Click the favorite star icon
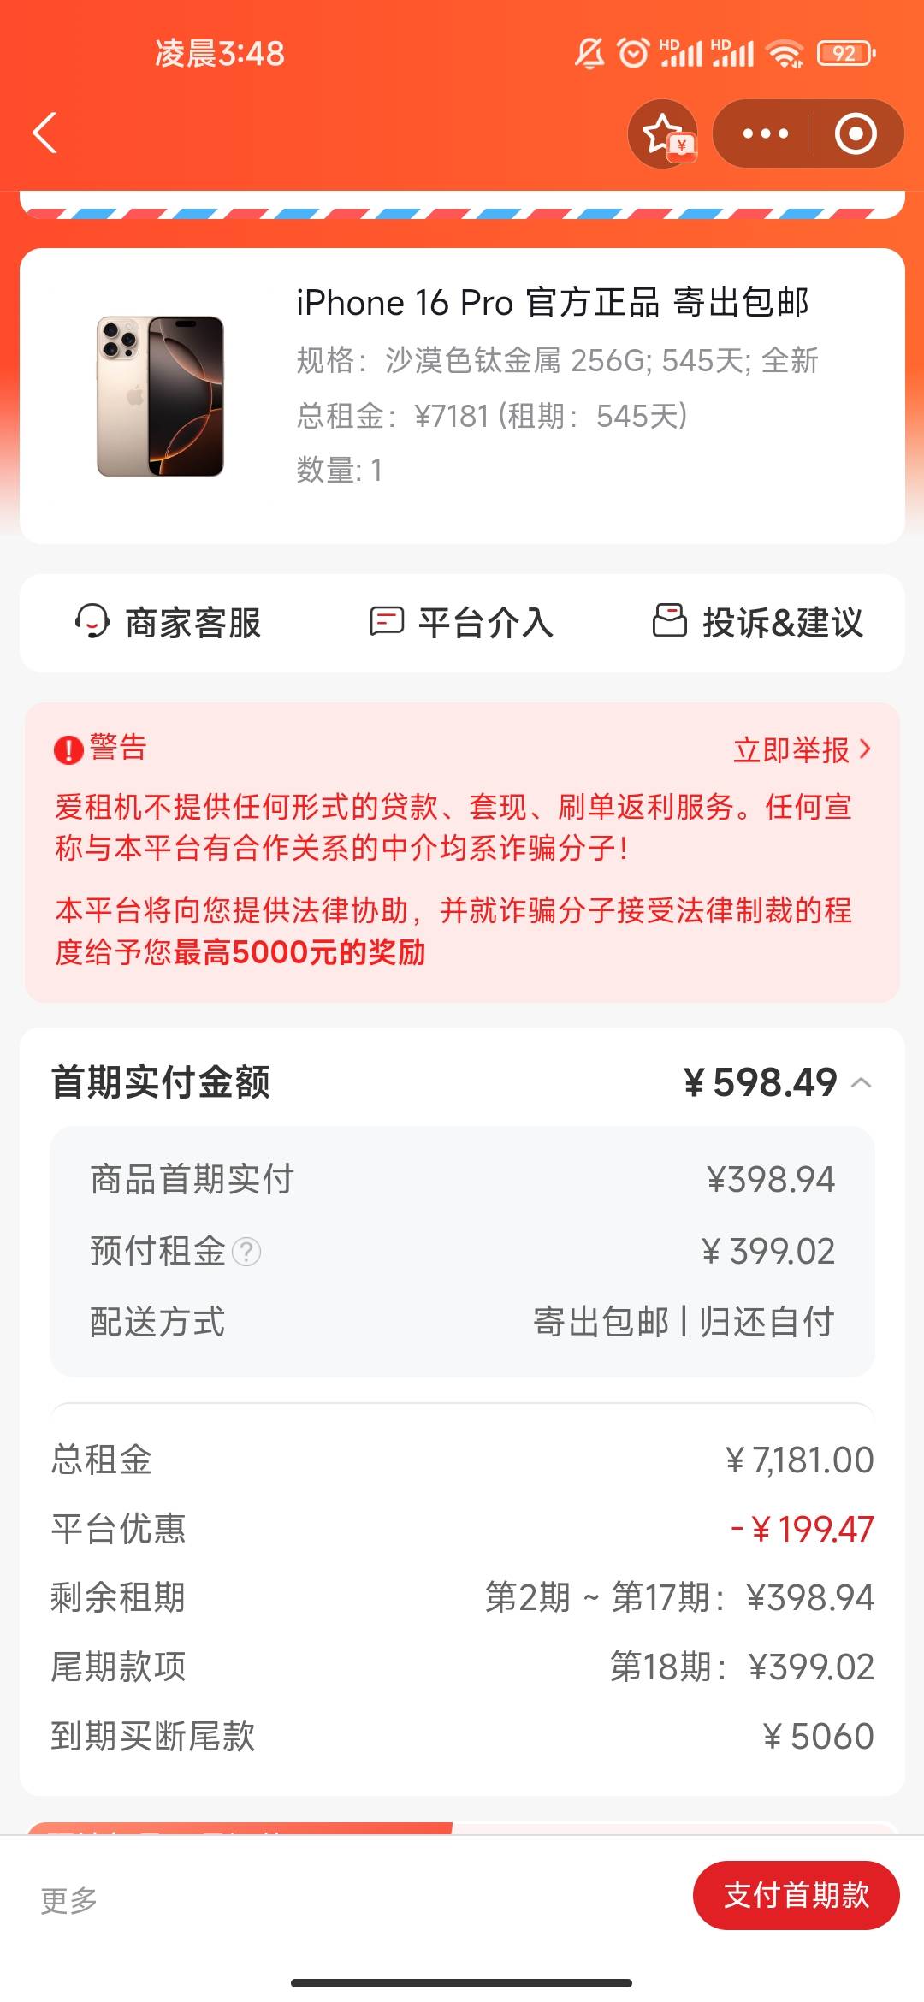The height and width of the screenshot is (2002, 924). click(x=663, y=133)
